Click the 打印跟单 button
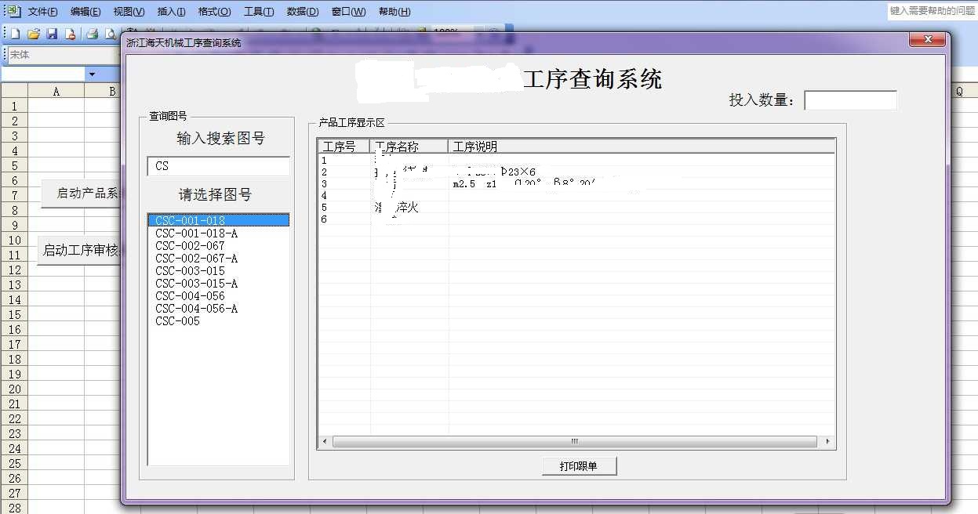This screenshot has height=514, width=978. (579, 466)
